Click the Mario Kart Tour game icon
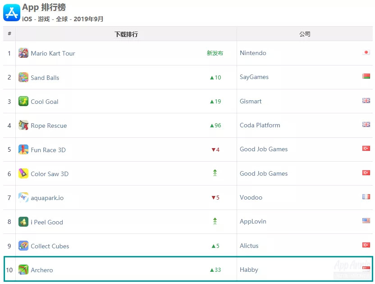 [23, 53]
